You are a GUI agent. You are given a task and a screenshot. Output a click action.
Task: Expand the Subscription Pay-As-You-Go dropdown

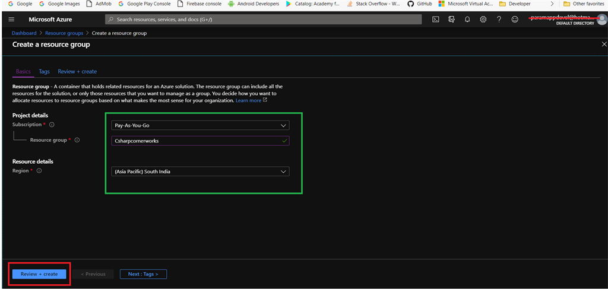pos(200,126)
